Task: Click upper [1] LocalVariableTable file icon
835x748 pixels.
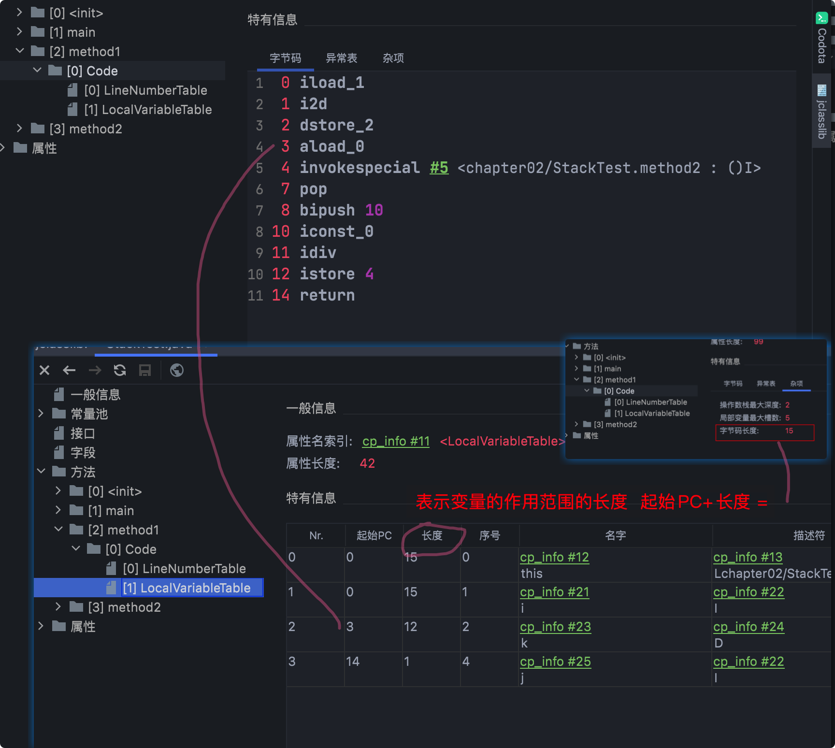Action: click(x=72, y=109)
